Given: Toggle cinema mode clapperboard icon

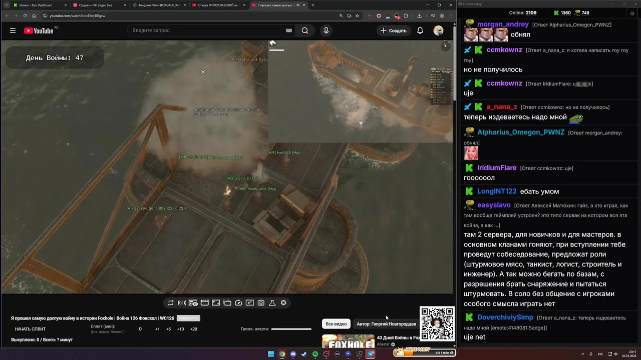Looking at the screenshot, I should (x=204, y=303).
